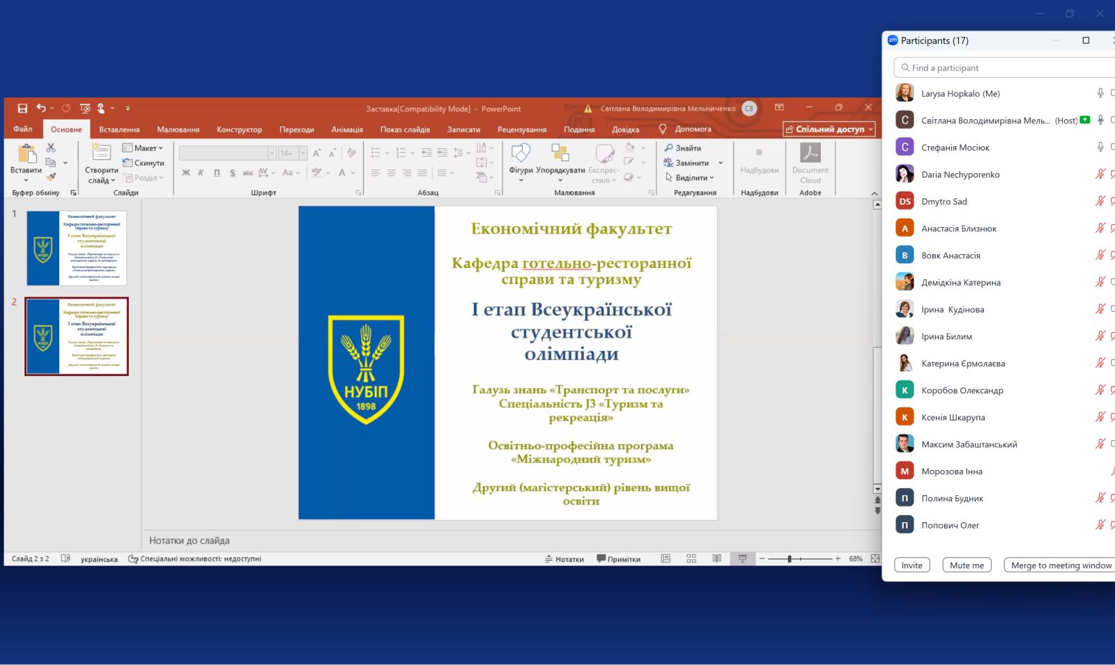The width and height of the screenshot is (1115, 665).
Task: Open the font size dropdown
Action: (x=303, y=153)
